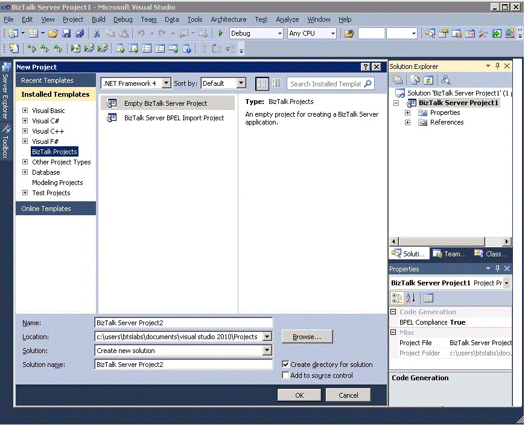Check the Add to source control option
The image size is (525, 425).
point(287,375)
